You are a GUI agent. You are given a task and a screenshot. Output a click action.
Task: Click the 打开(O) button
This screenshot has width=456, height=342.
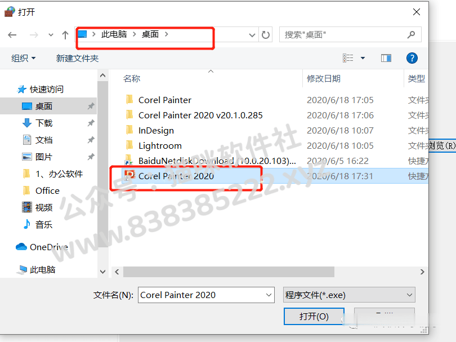point(314,316)
